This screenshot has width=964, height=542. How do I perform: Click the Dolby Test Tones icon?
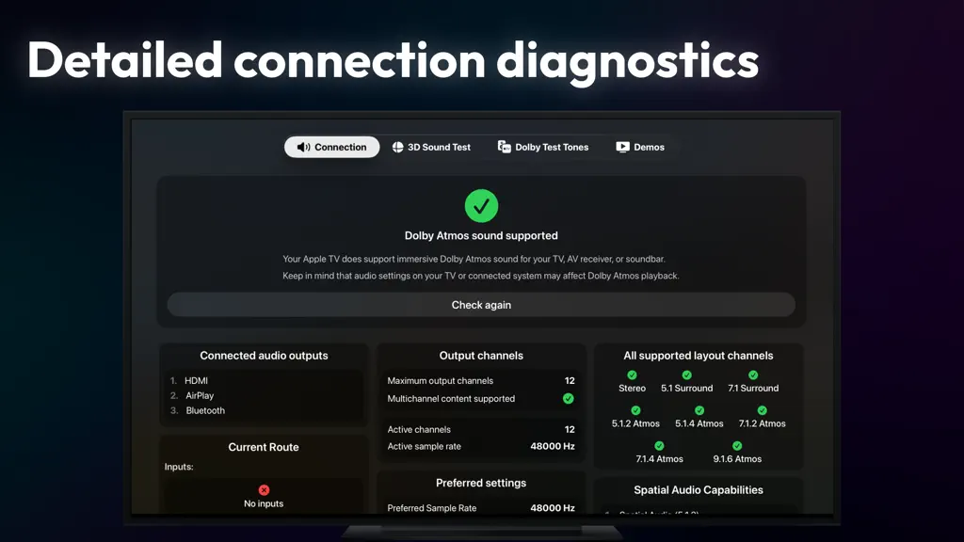[x=505, y=147]
